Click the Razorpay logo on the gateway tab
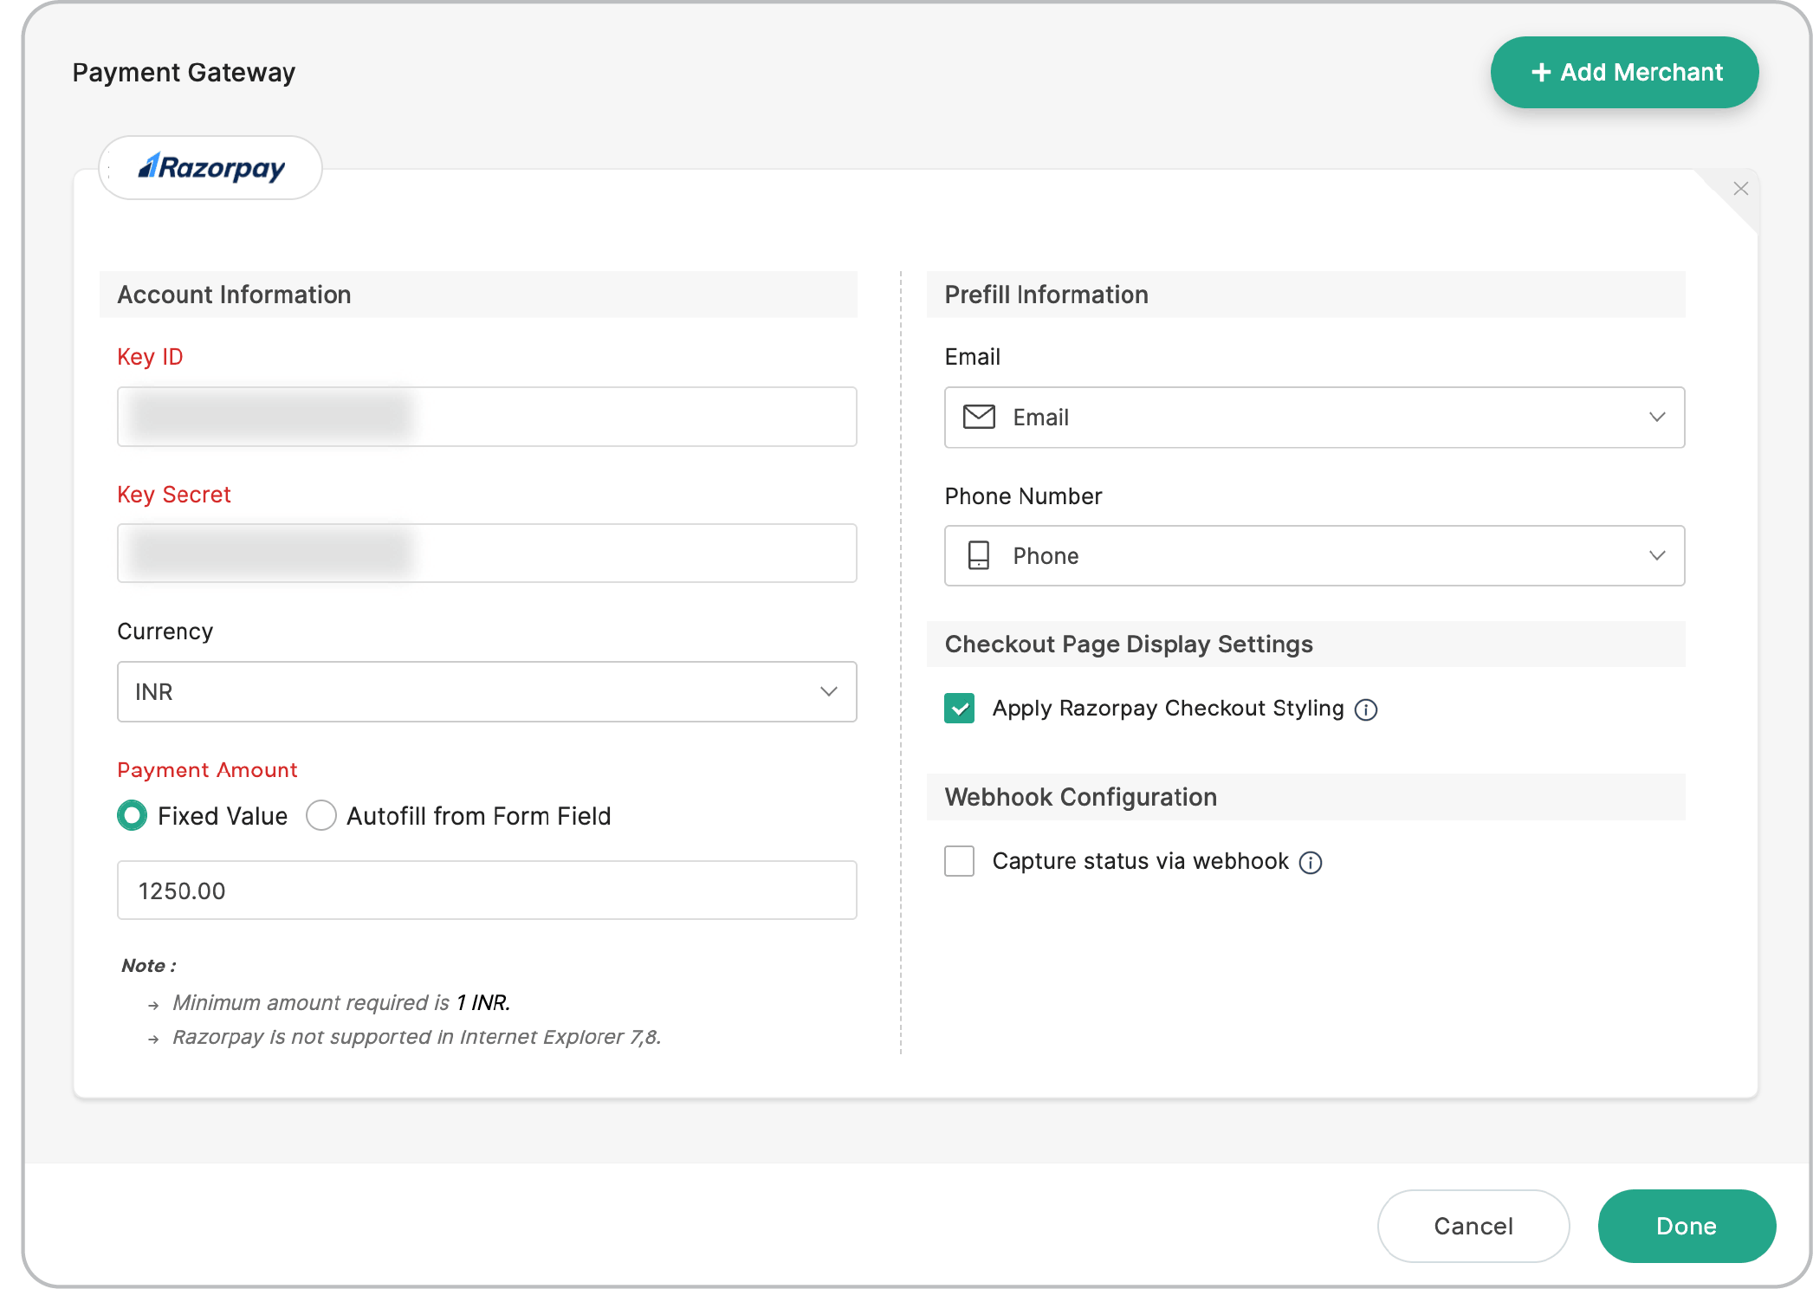The image size is (1813, 1289). pyautogui.click(x=210, y=167)
